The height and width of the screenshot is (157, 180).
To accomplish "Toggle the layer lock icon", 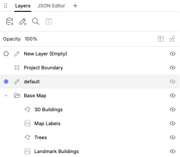I will click(172, 39).
